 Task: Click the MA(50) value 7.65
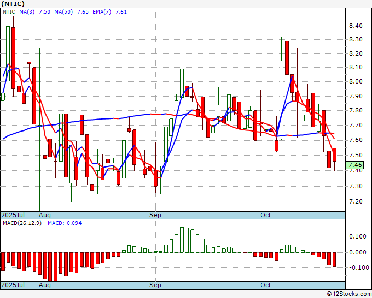tap(83, 12)
